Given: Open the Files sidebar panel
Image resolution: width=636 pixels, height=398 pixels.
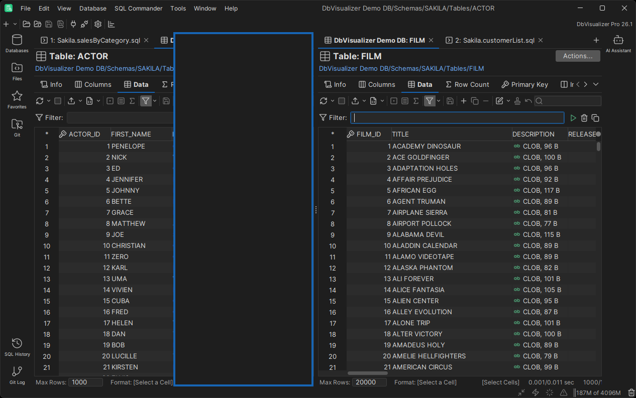Looking at the screenshot, I should [x=17, y=72].
